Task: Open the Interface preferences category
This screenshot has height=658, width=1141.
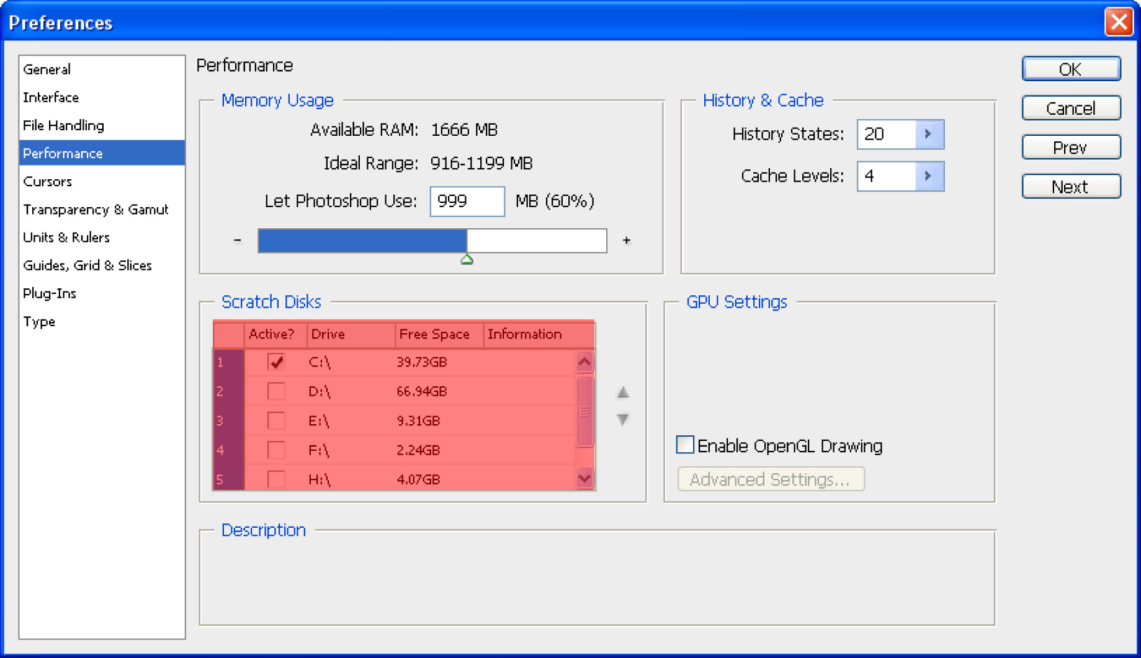Action: point(102,97)
